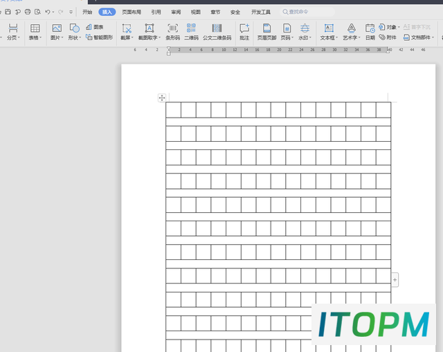The height and width of the screenshot is (352, 443).
Task: Select the 插入 ribbon tab
Action: [107, 12]
